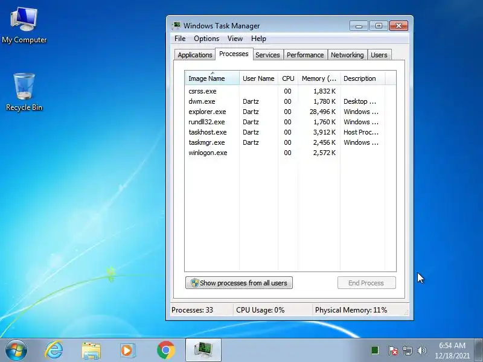Select the Task Manager taskbar button
Viewport: 483px width, 362px height.
(203, 350)
